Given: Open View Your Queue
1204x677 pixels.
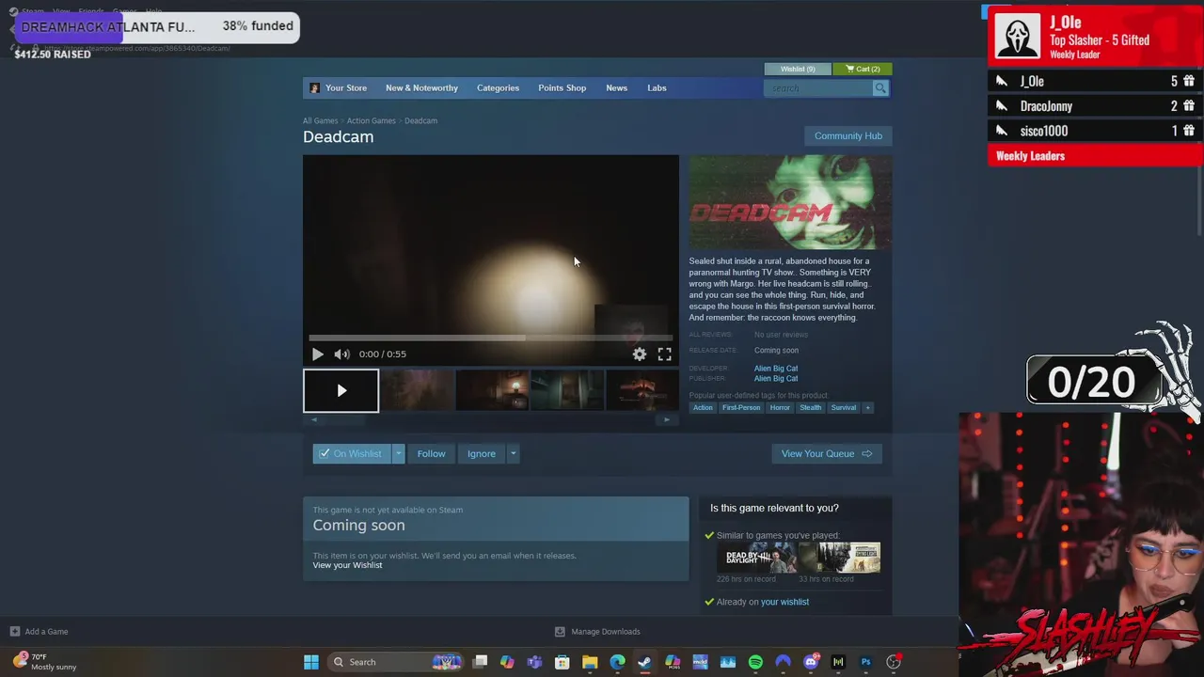Looking at the screenshot, I should pyautogui.click(x=826, y=454).
